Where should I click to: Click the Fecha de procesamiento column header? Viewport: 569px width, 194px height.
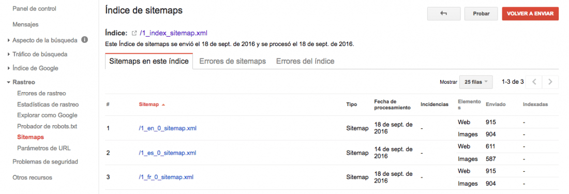click(x=392, y=105)
